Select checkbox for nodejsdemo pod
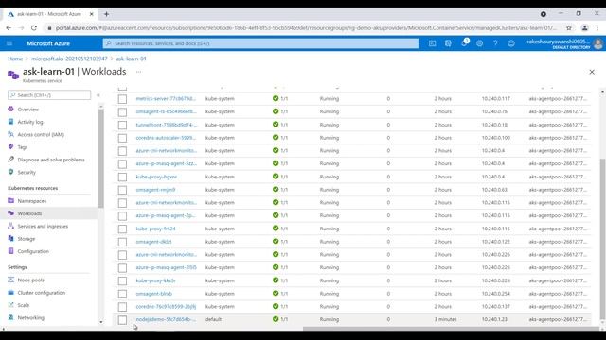Screen dimensions: 606x340 coord(122,320)
